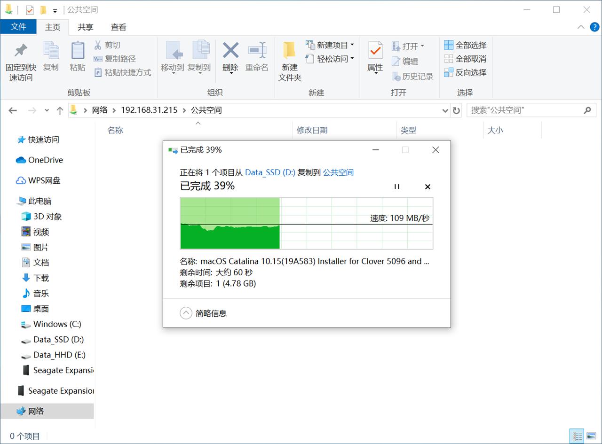Create a new folder via 新建文件夹
This screenshot has height=444, width=602.
point(289,61)
